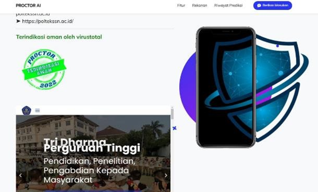The height and width of the screenshot is (192, 318).
Task: Click the arrow icon before the URL
Action: [18, 21]
